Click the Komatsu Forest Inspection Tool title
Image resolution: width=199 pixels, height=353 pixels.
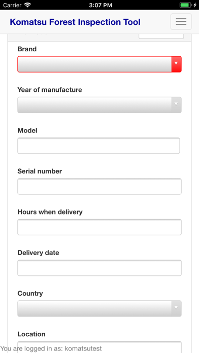click(x=75, y=22)
